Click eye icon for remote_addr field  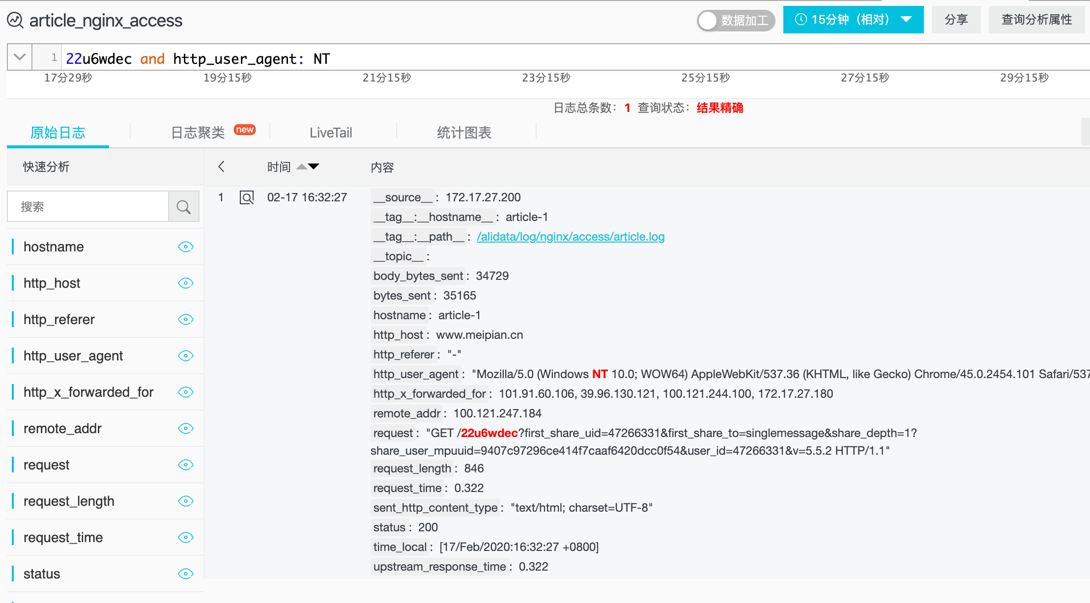point(185,428)
